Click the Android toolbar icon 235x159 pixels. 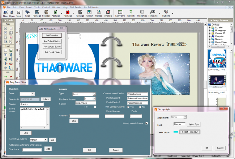coord(108,13)
